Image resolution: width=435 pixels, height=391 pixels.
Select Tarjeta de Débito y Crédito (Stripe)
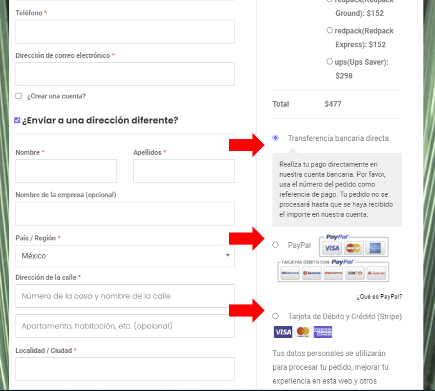[276, 316]
